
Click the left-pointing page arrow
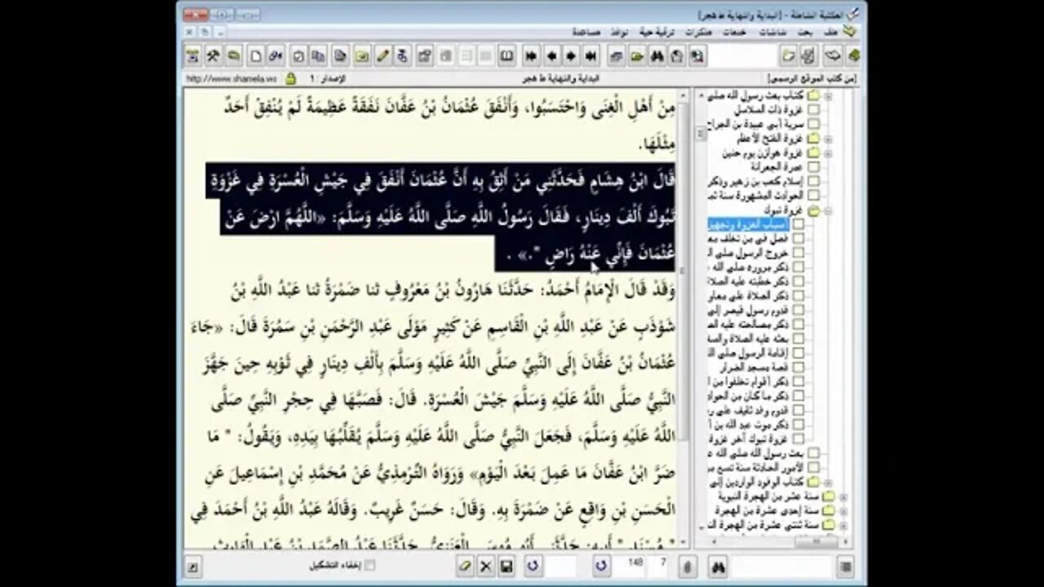551,55
